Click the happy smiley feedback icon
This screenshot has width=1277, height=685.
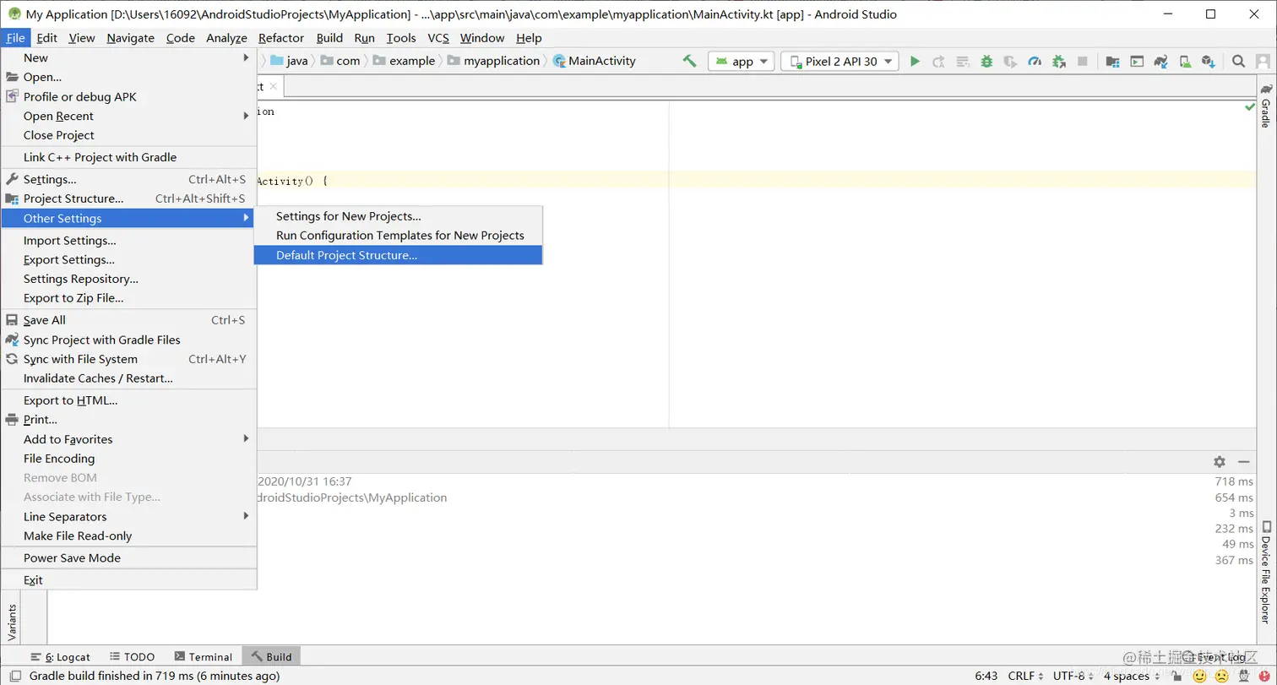1199,676
